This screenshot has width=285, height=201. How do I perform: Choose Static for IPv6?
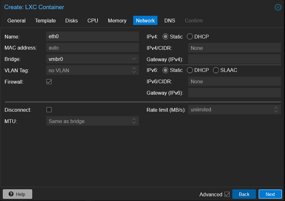pyautogui.click(x=165, y=70)
